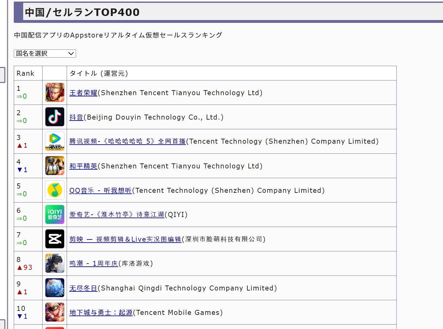The width and height of the screenshot is (443, 329).
Task: Open the 国名を選択 country dropdown
Action: coord(45,54)
